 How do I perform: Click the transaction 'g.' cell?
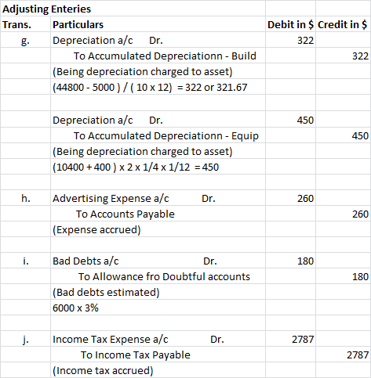(x=25, y=40)
